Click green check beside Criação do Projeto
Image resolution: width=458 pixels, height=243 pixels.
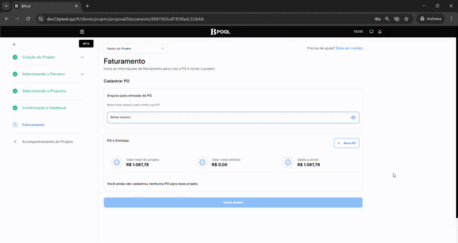(x=15, y=57)
